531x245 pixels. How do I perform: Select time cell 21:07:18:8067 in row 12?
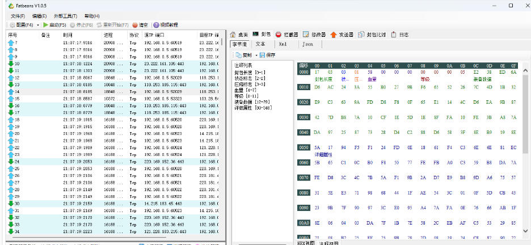coord(78,78)
